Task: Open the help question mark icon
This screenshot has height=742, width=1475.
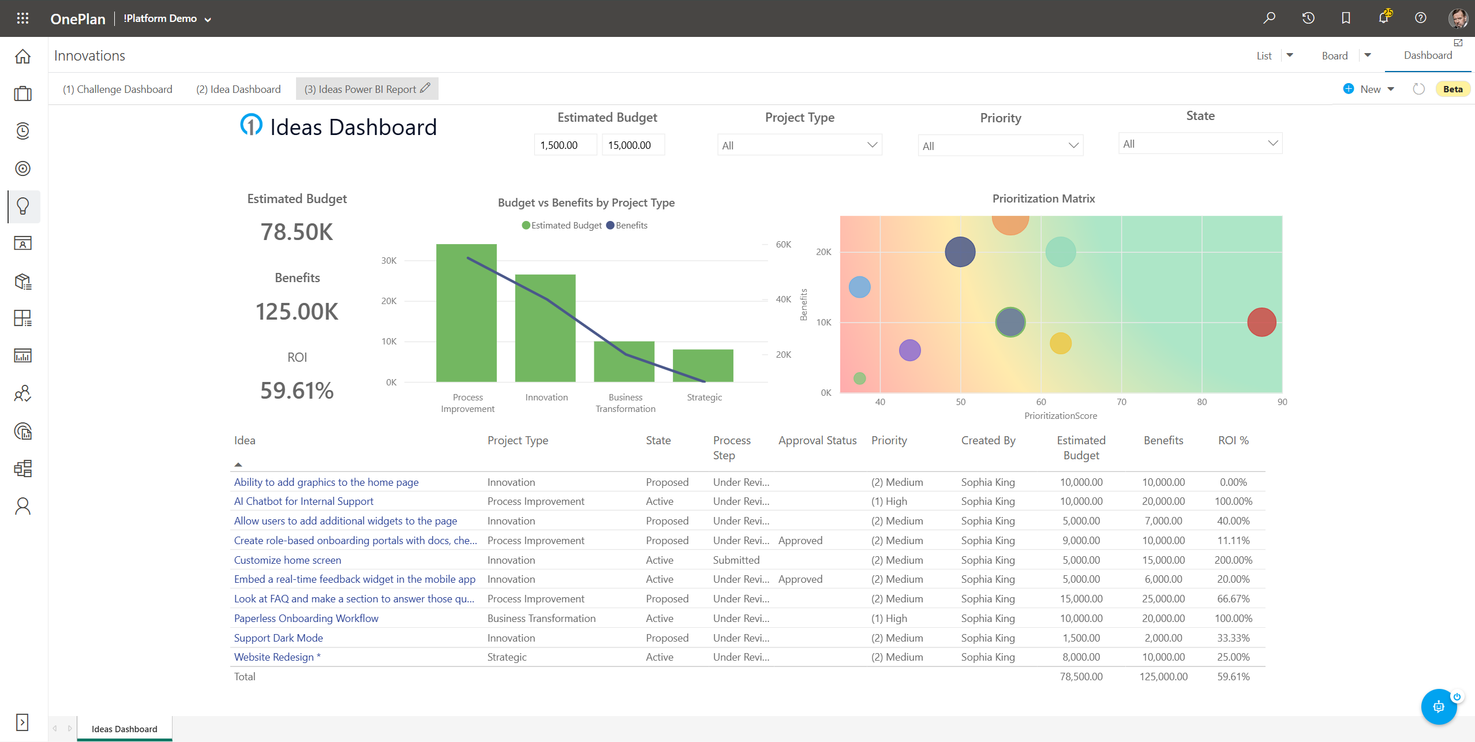Action: 1421,18
